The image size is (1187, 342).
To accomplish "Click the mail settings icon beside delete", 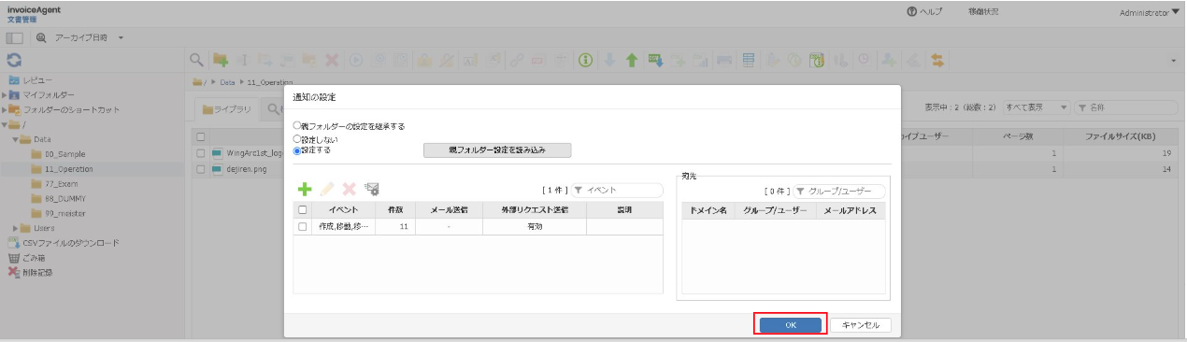I will pyautogui.click(x=371, y=189).
